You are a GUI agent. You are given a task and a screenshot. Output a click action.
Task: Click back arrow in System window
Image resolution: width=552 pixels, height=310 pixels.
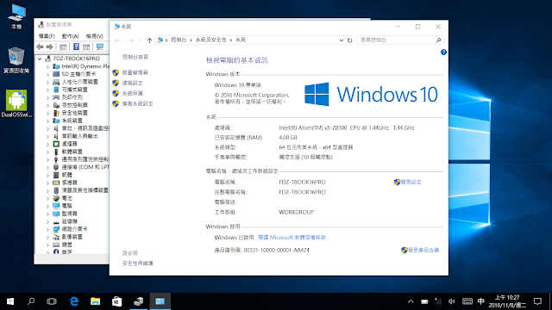coord(117,40)
